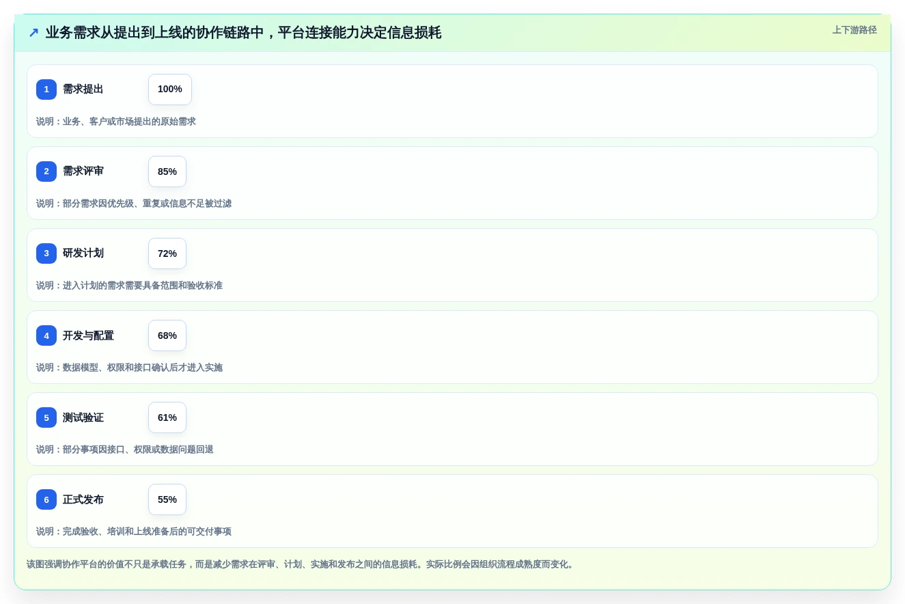Click the 100% value chip
The image size is (905, 604).
click(x=170, y=90)
